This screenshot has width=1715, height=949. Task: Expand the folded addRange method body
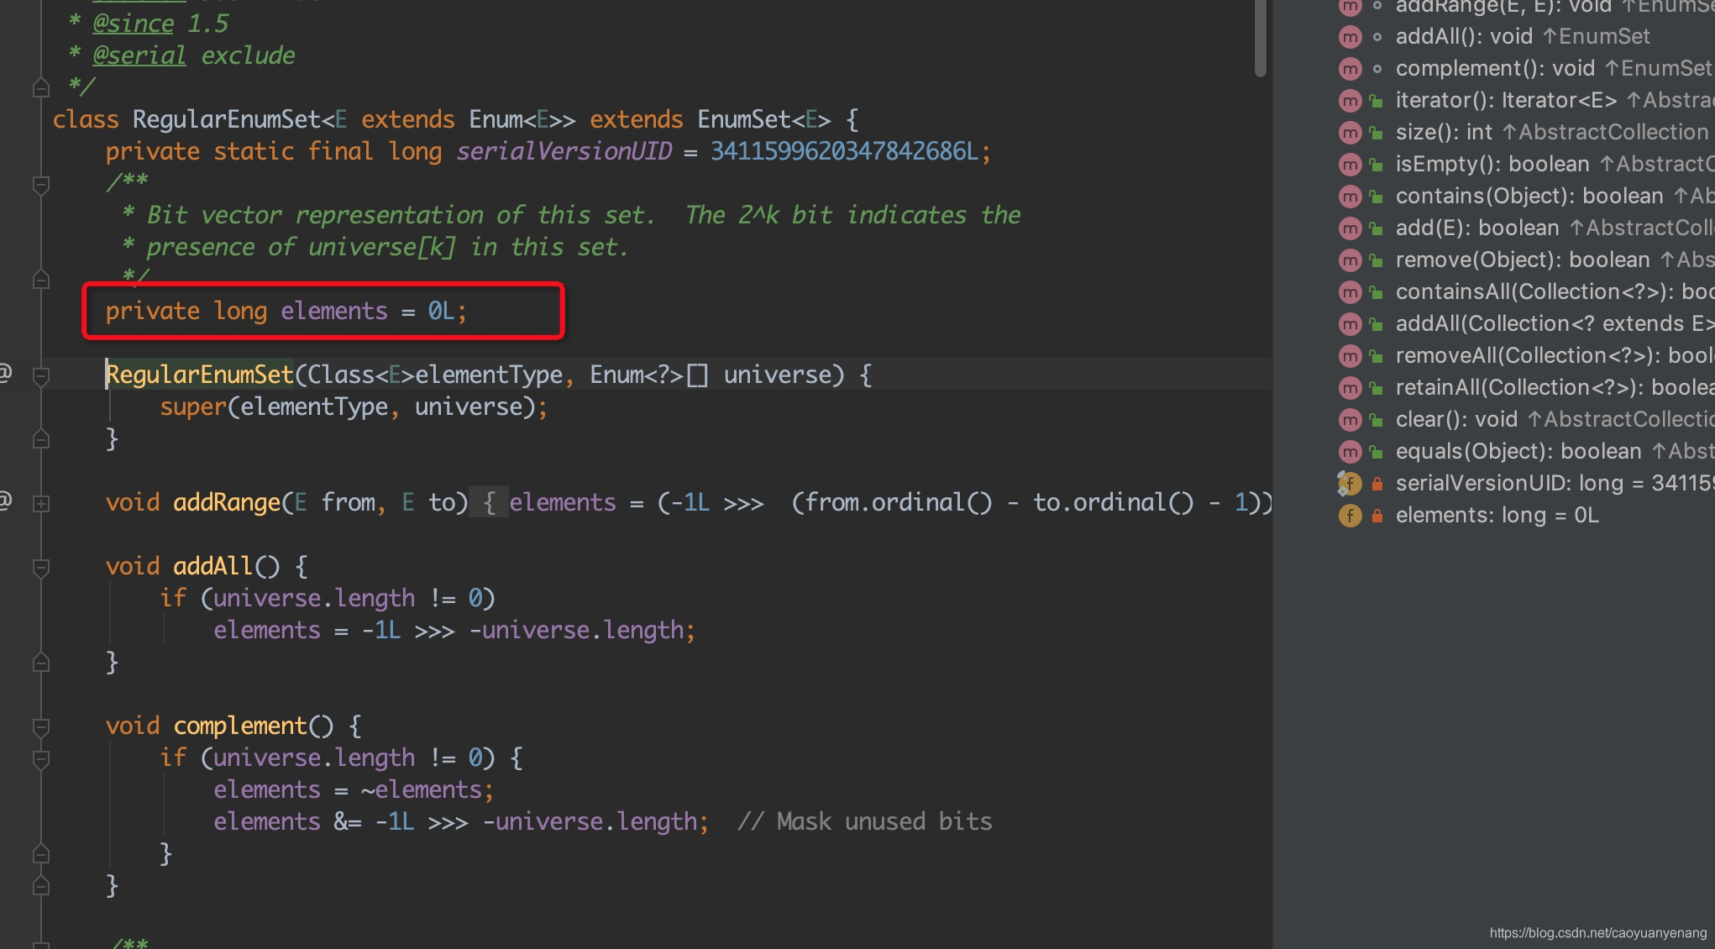point(40,503)
